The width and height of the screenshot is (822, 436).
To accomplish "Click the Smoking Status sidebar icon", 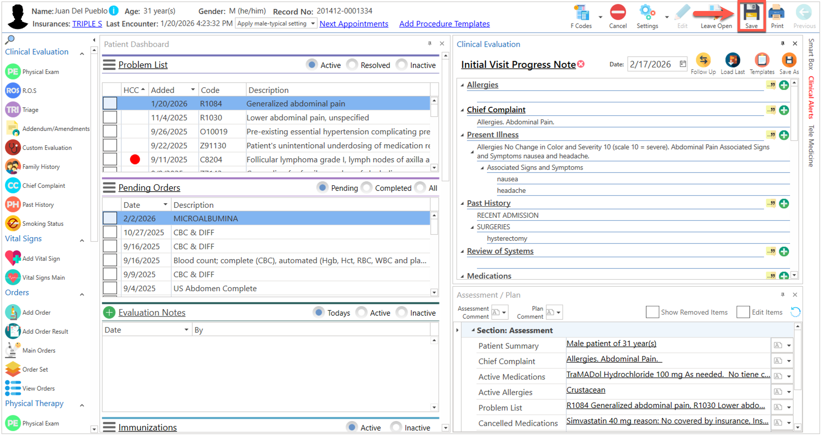I will pyautogui.click(x=13, y=223).
